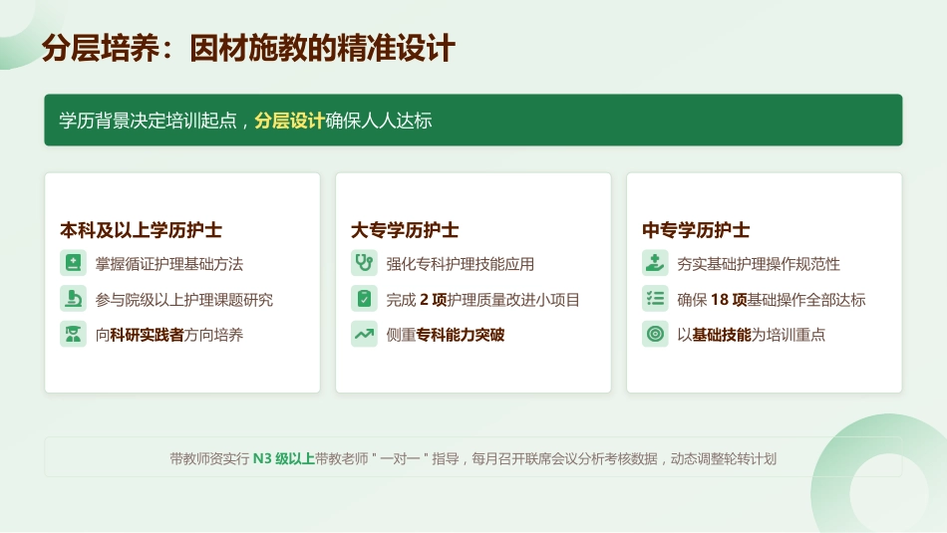947x533 pixels.
Task: Select the slide title 分层培养：因材施教的精准设计
Action: [x=248, y=48]
